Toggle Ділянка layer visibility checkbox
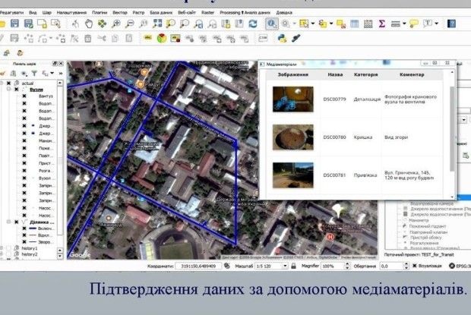471x315 pixels. tap(17, 222)
